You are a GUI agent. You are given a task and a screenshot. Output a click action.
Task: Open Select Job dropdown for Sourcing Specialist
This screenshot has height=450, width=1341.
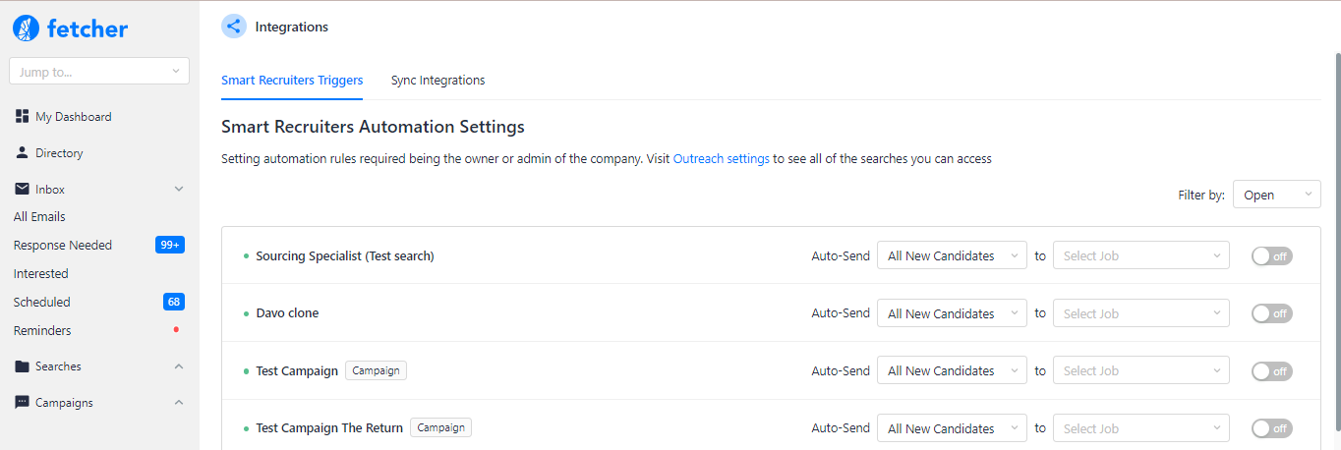pyautogui.click(x=1140, y=255)
